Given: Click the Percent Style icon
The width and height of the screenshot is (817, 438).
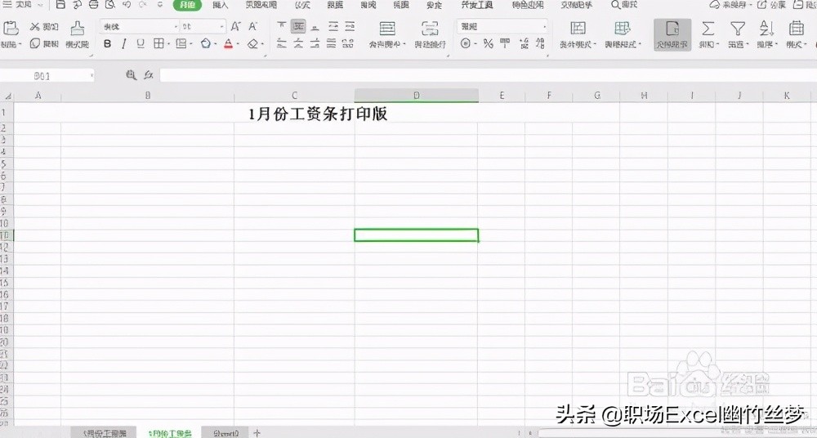Looking at the screenshot, I should tap(488, 44).
